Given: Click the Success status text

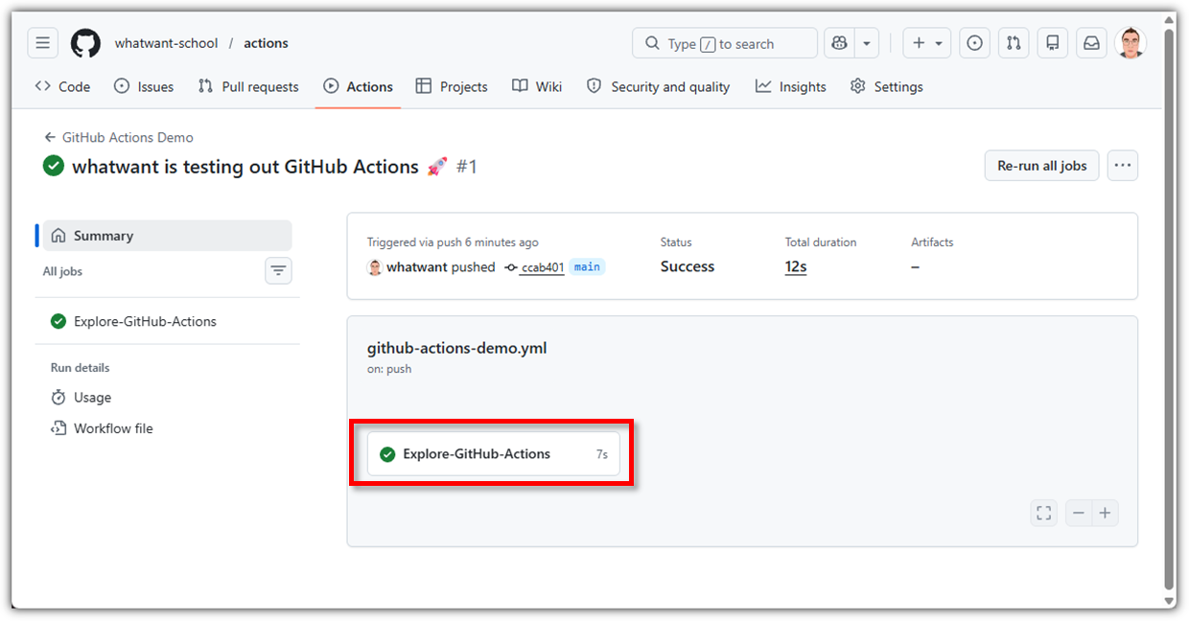Looking at the screenshot, I should (x=688, y=267).
